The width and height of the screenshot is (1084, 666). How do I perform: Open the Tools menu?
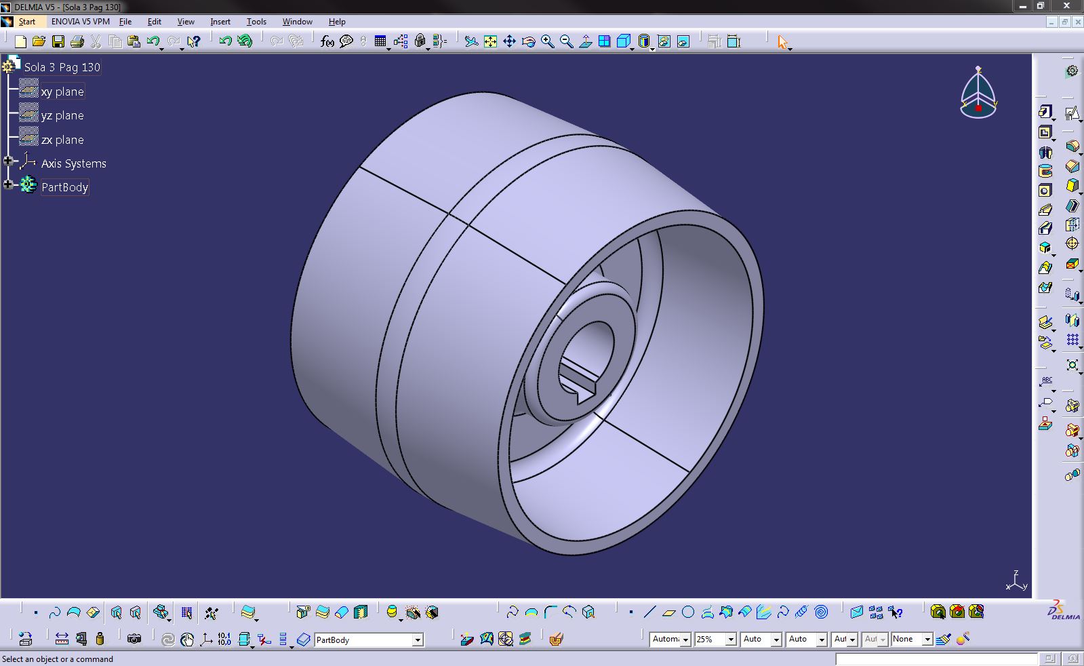256,22
